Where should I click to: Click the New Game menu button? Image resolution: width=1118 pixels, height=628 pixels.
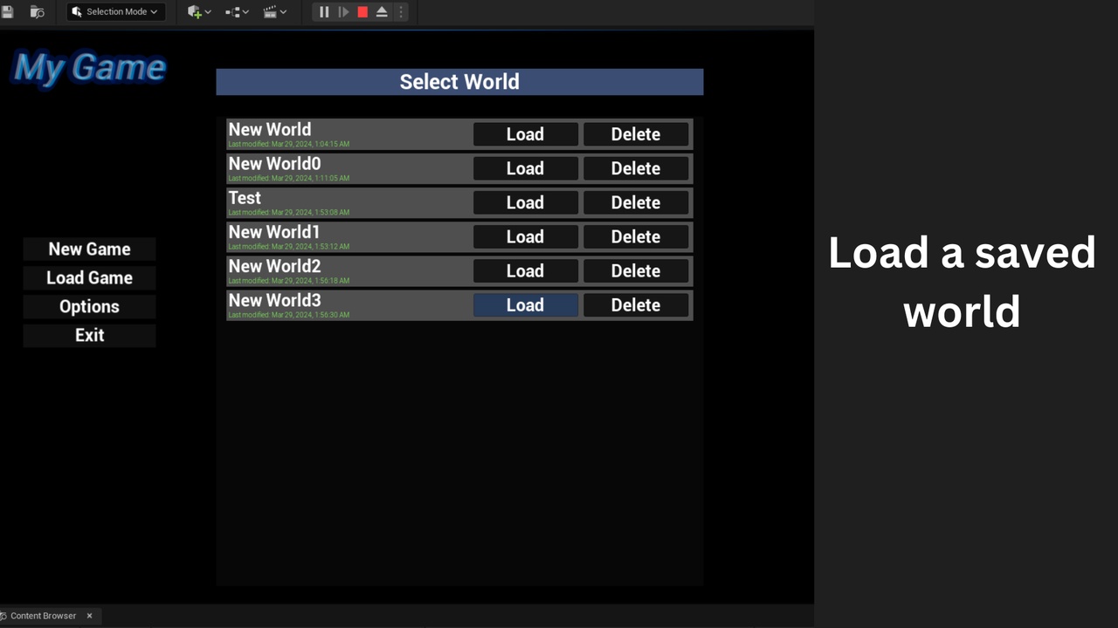point(89,249)
